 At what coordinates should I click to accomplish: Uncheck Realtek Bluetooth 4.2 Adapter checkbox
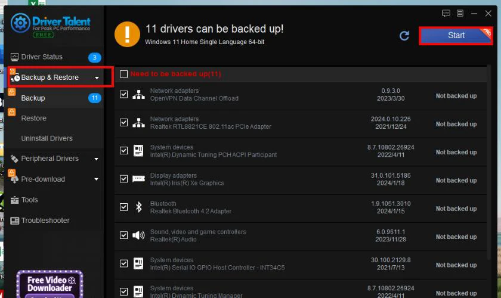pyautogui.click(x=123, y=207)
